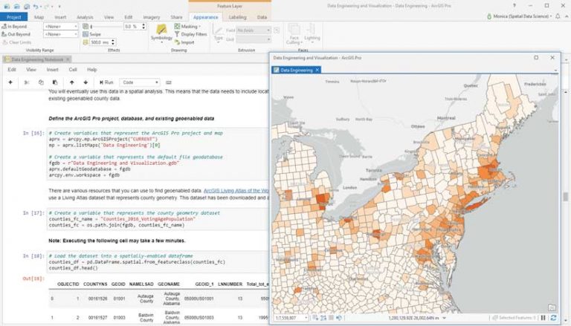Open Face Culling options

(294, 34)
